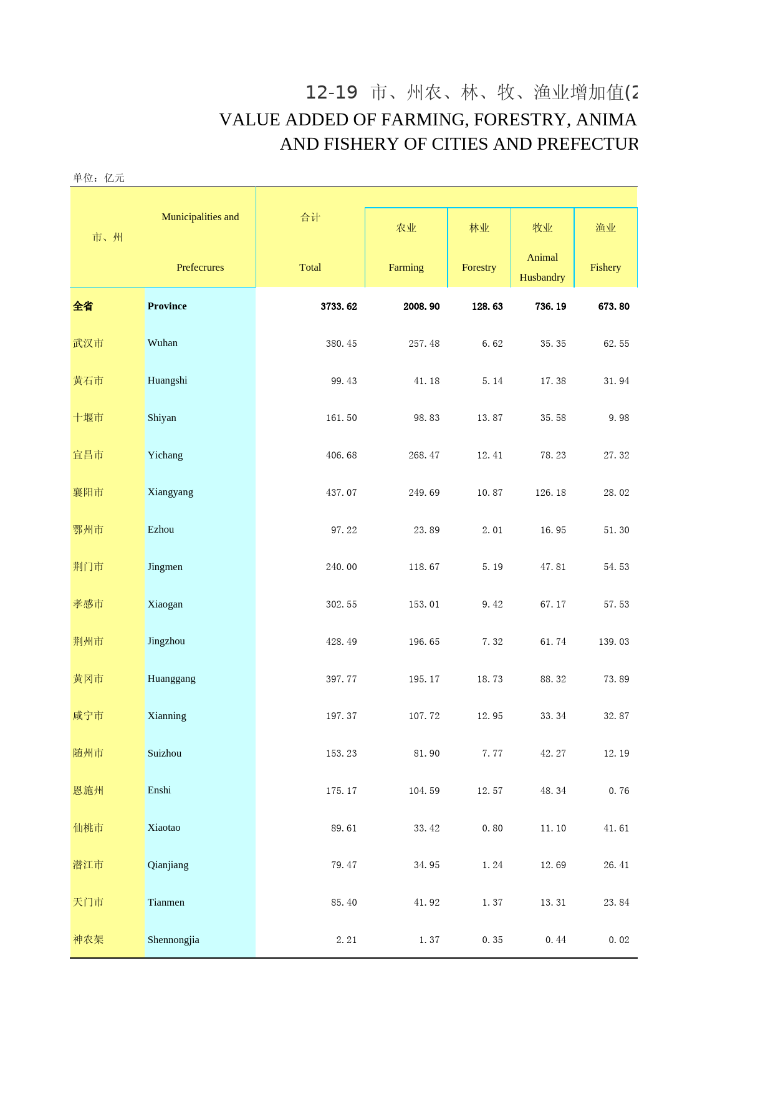Click the Total column header
Viewport: 773px width, 1094px height.
(310, 268)
